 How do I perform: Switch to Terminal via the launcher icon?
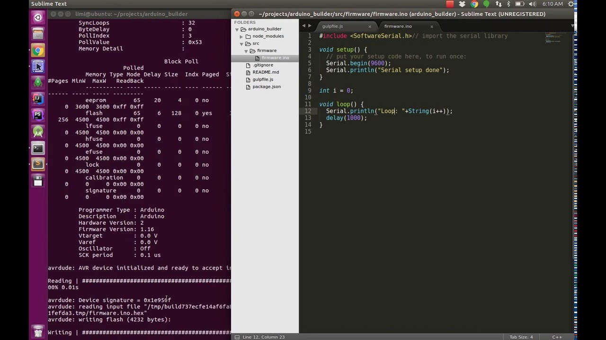38,148
